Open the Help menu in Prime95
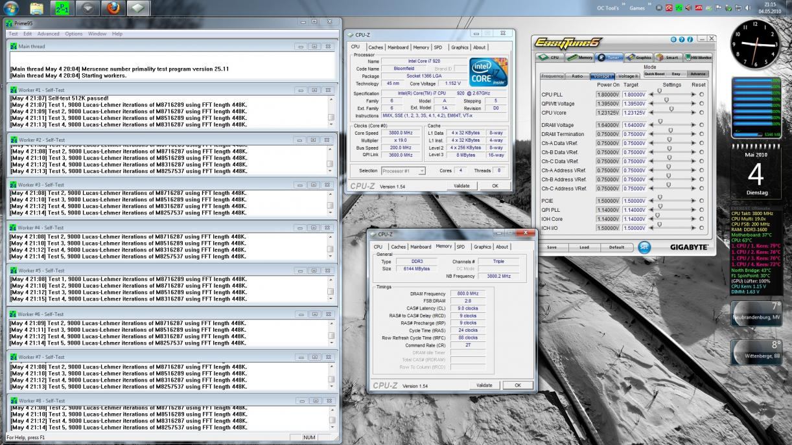The height and width of the screenshot is (445, 792). (x=117, y=34)
